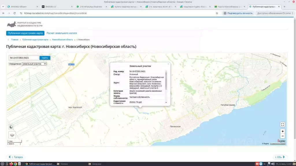Click the Ленинское map label
This screenshot has width=296, height=166.
[175, 127]
